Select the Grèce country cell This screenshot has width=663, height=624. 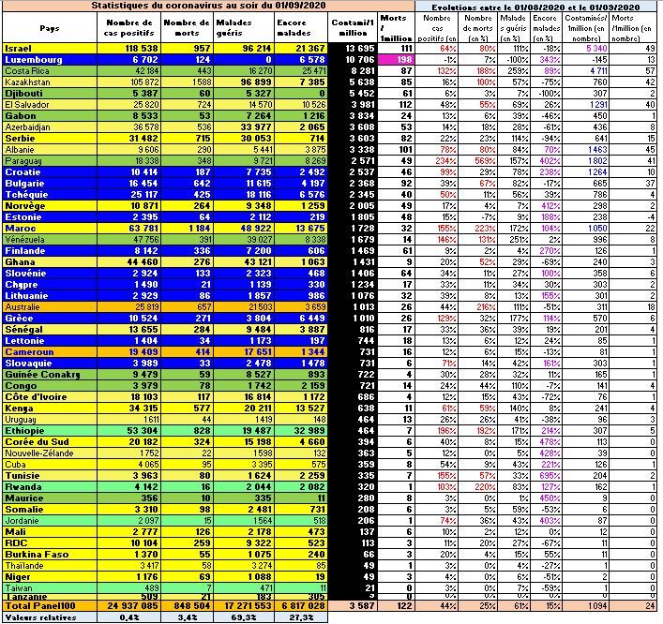click(50, 319)
